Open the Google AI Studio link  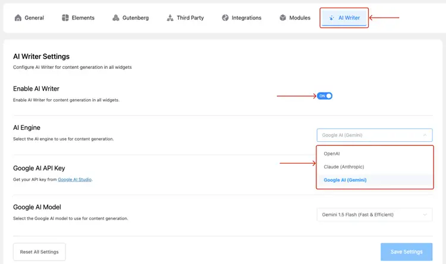coord(75,179)
